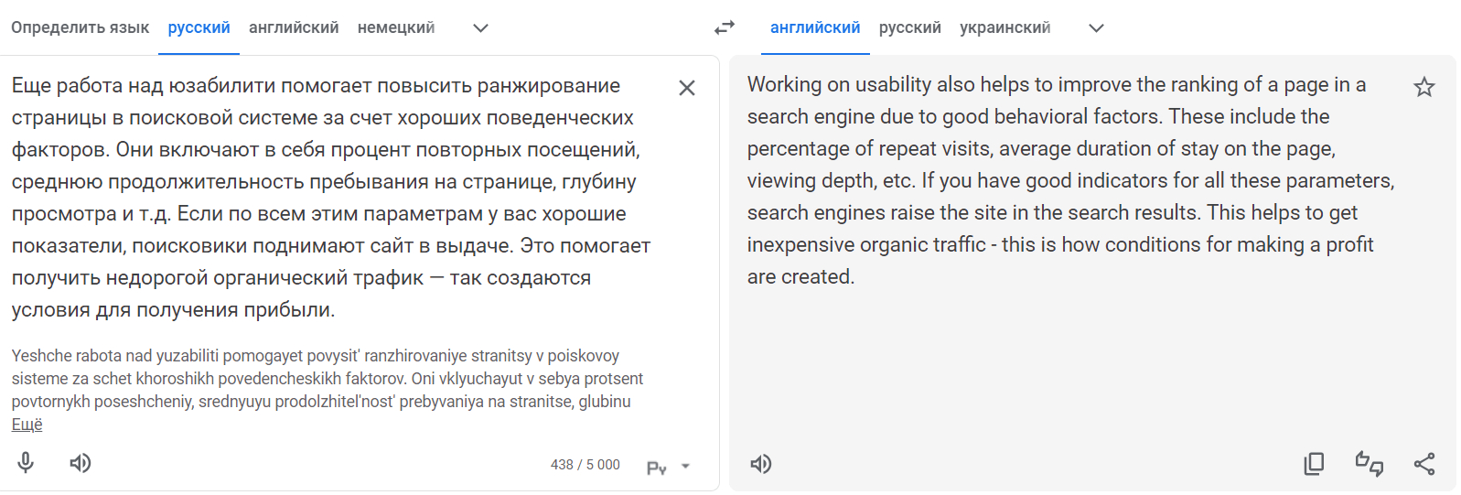The image size is (1461, 495).
Task: Share the translation
Action: coord(1423,464)
